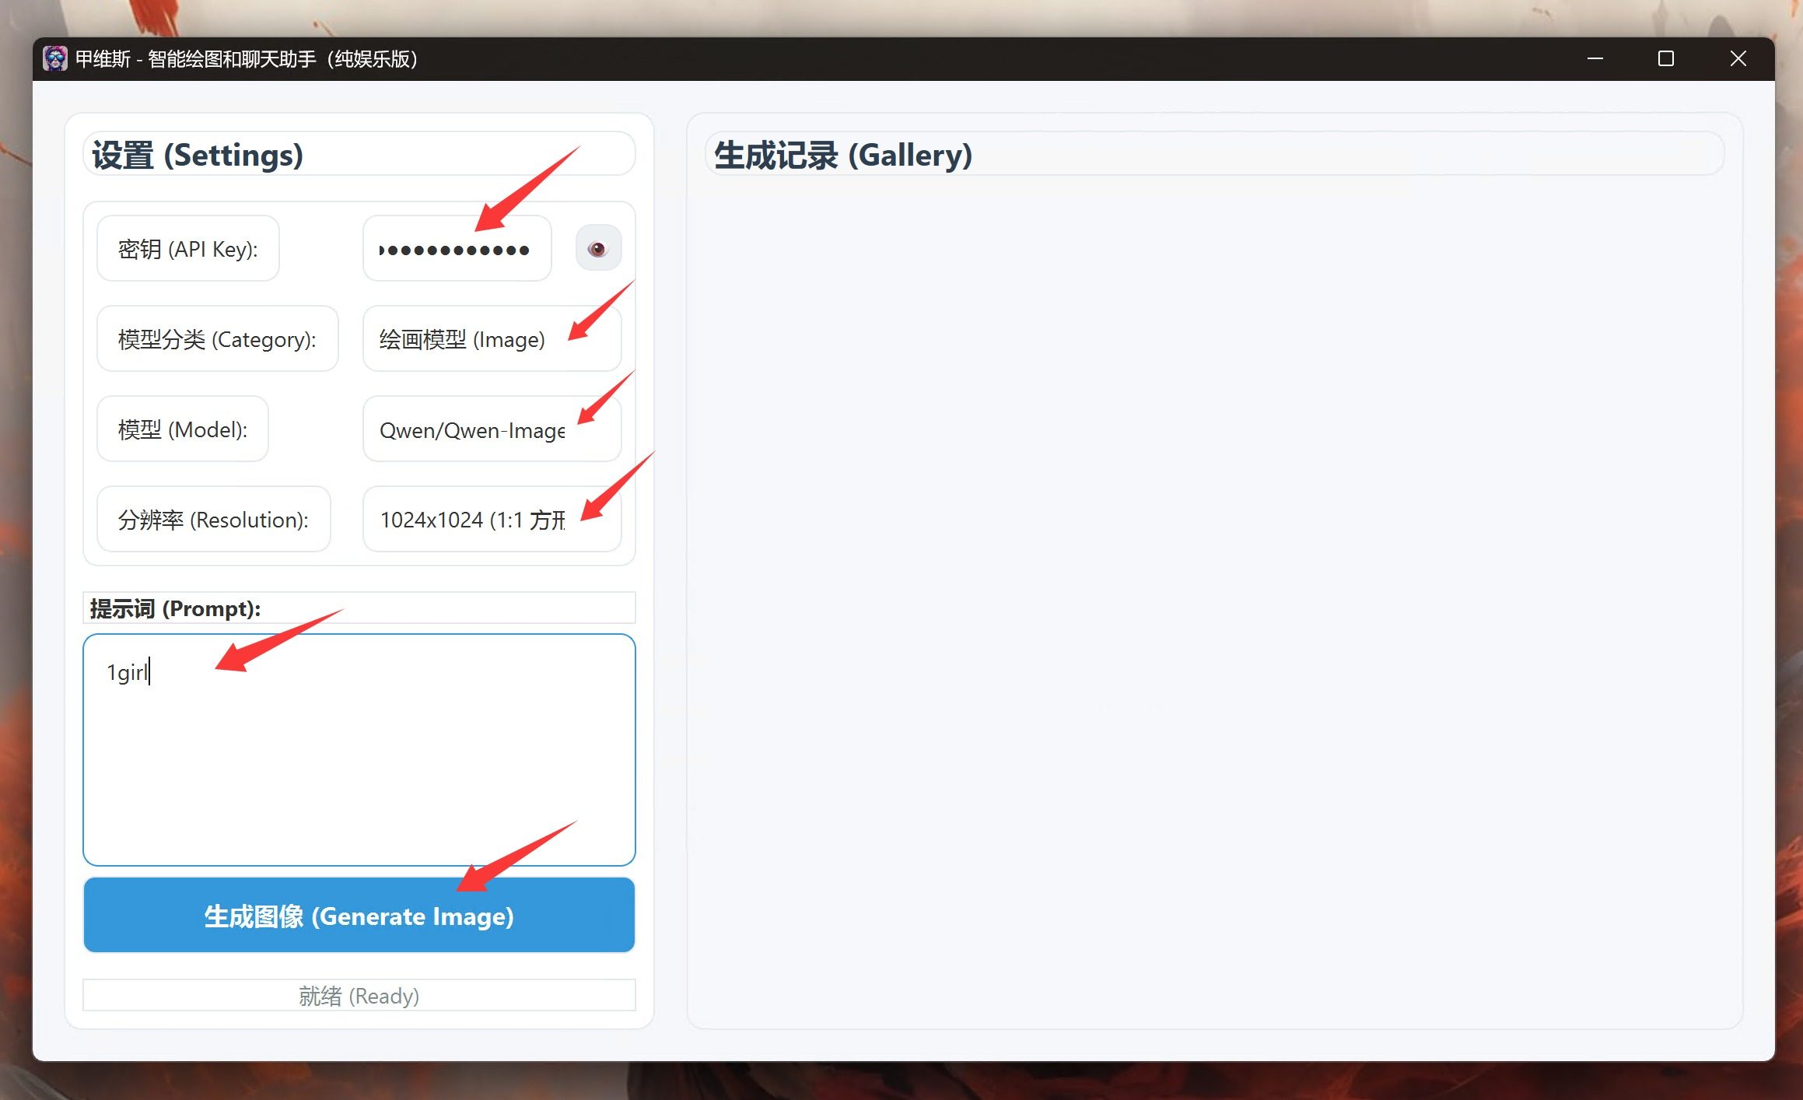Click the app logo in title bar
Viewport: 1803px width, 1100px height.
[55, 59]
